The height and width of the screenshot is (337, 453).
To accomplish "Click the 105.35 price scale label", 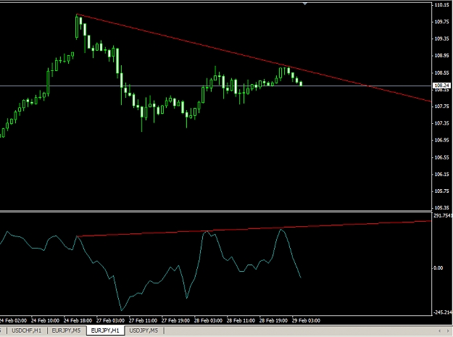I will pos(441,208).
